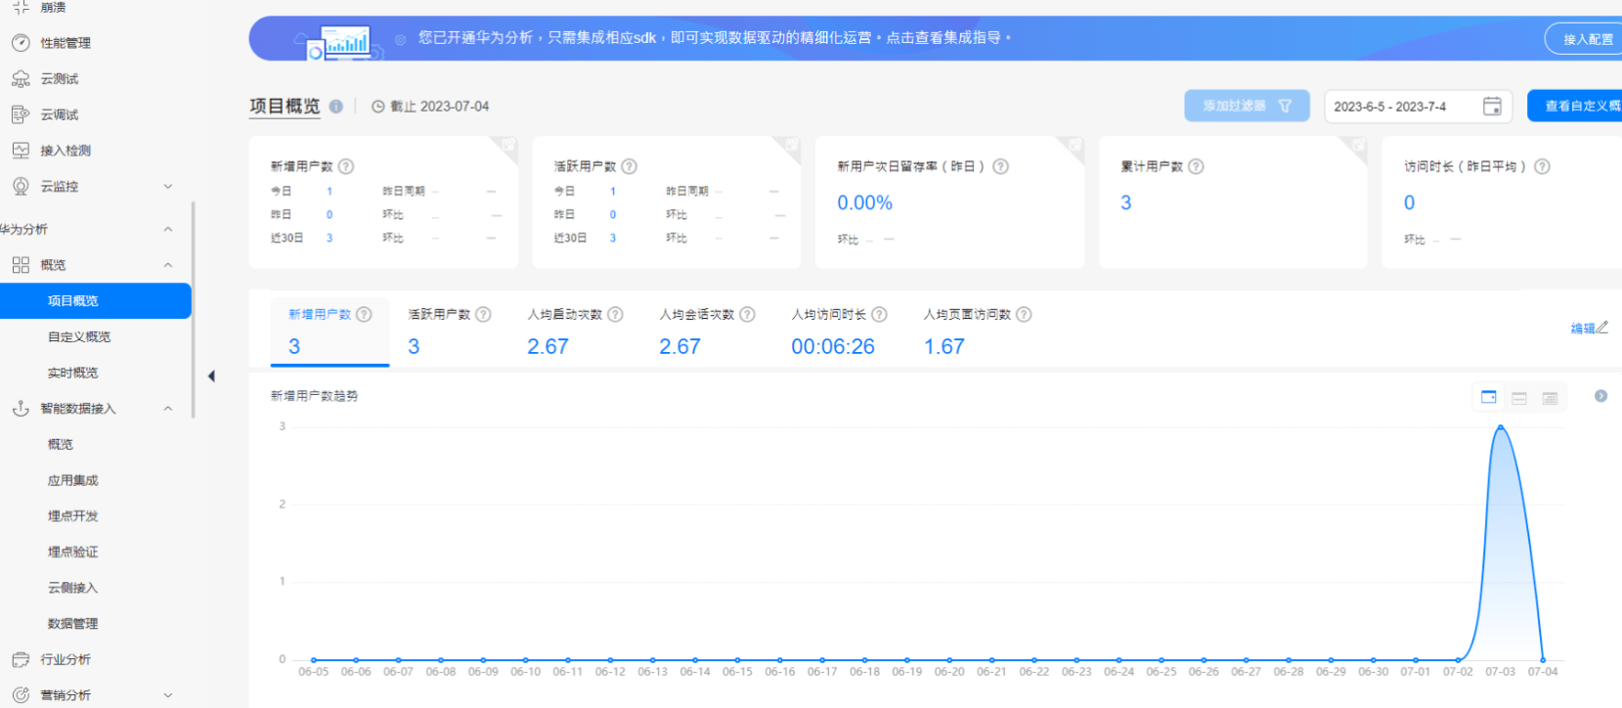Expand the 云监控 sidebar chevron
This screenshot has height=708, width=1622.
click(x=168, y=187)
